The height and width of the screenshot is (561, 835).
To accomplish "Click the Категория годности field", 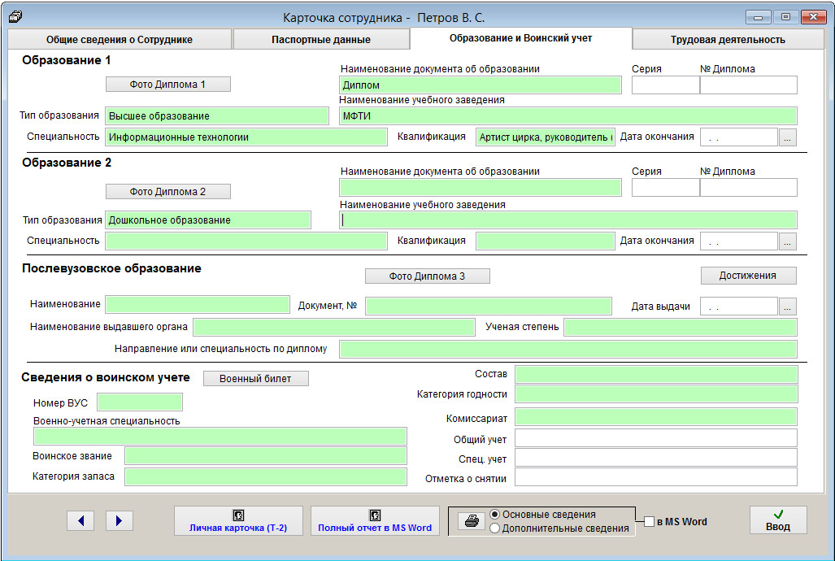I will tap(656, 394).
